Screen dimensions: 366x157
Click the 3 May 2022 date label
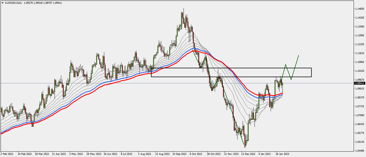click(76, 154)
